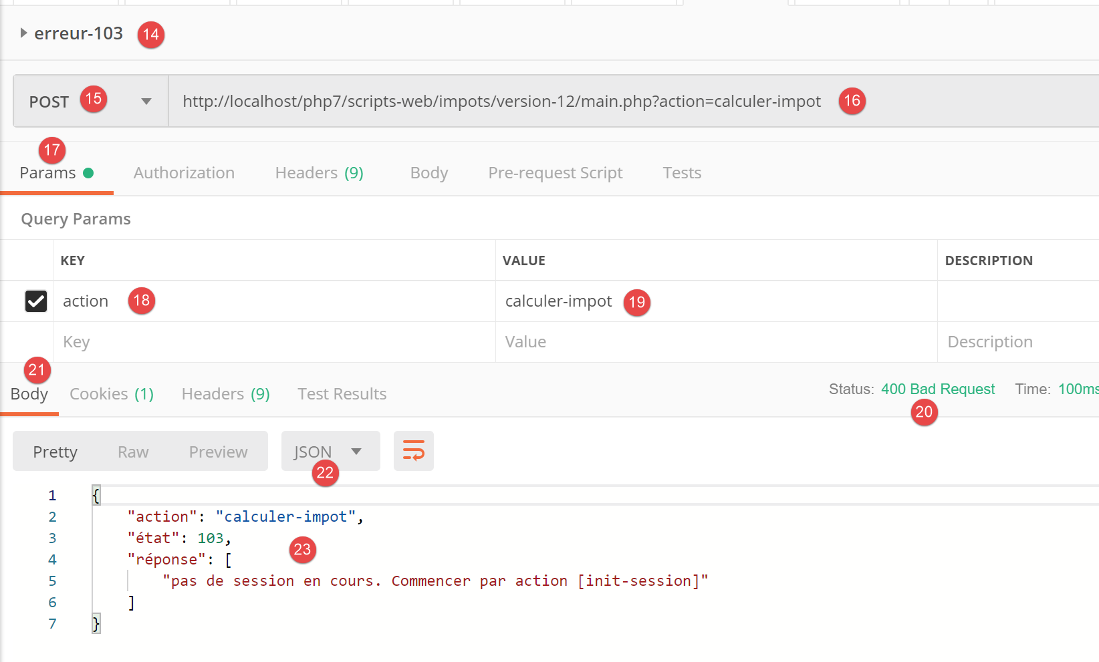The width and height of the screenshot is (1099, 662).
Task: Go to the Tests tab
Action: (681, 173)
